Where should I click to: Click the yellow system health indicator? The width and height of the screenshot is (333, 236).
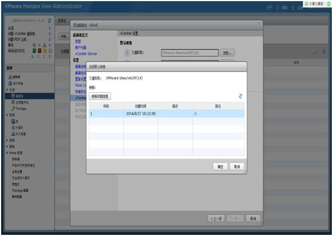click(45, 51)
